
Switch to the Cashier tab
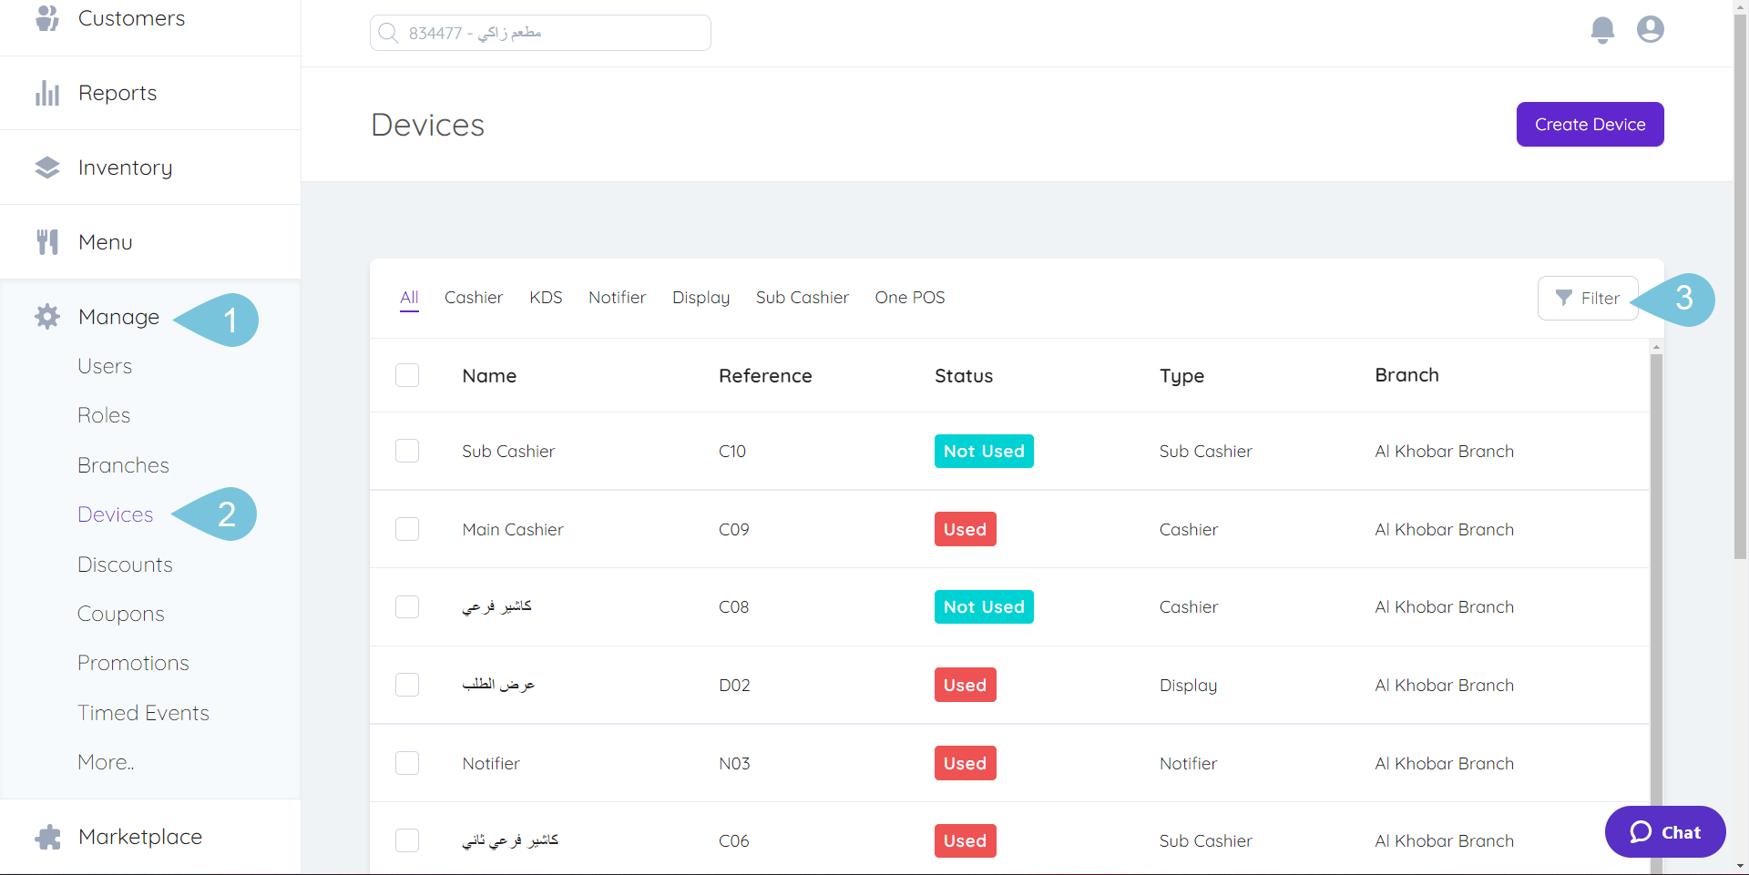coord(474,298)
